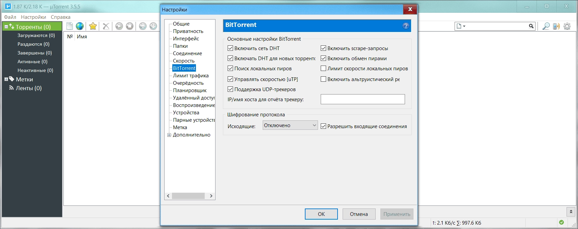
Task: Select Лимит трафика in settings tree
Action: coord(191,75)
